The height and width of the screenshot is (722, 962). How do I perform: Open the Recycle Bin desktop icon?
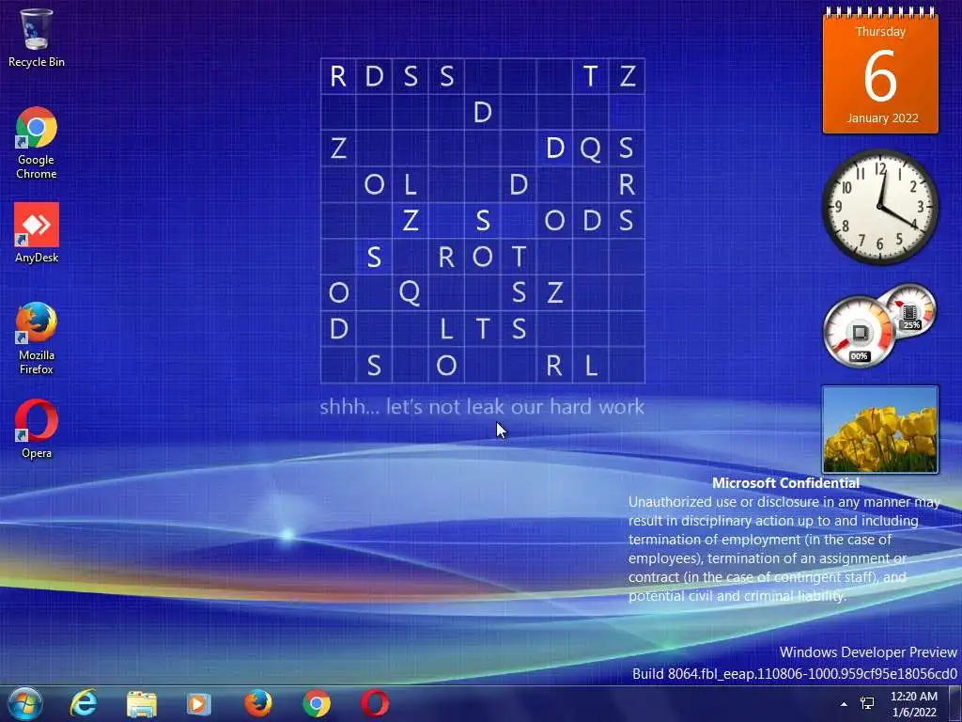tap(37, 38)
